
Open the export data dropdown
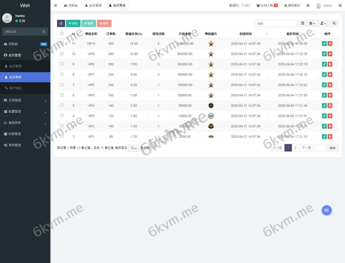click(x=323, y=23)
